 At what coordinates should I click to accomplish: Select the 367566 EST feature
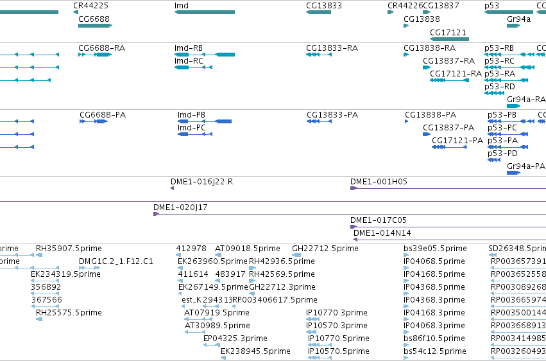pyautogui.click(x=45, y=306)
